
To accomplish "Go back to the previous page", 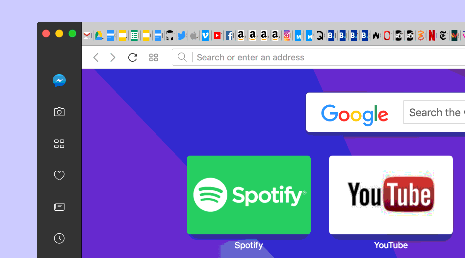I will 96,57.
